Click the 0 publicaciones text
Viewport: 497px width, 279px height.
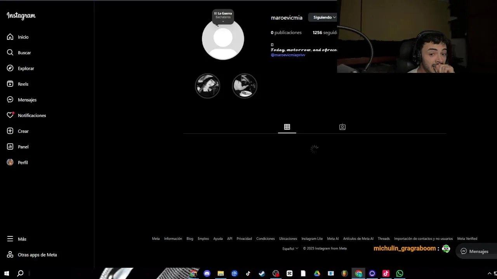pos(286,33)
